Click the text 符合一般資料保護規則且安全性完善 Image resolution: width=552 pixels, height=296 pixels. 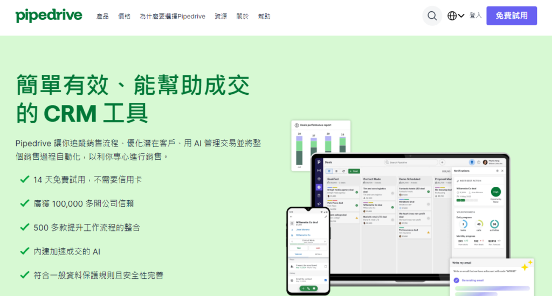tap(99, 275)
